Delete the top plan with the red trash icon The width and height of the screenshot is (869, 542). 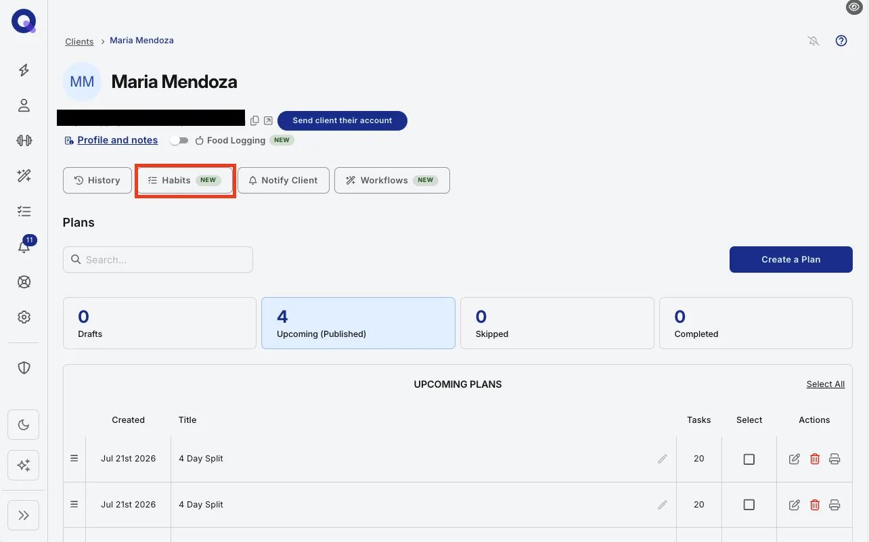[x=815, y=459]
